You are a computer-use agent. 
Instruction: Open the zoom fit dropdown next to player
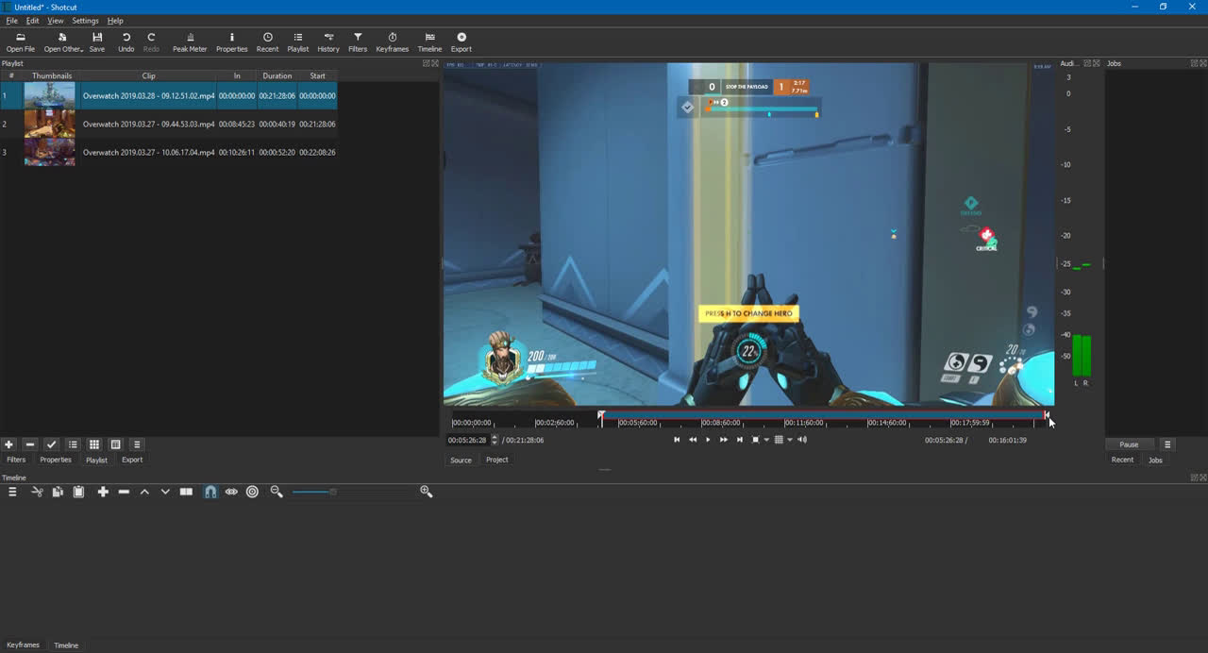[766, 440]
